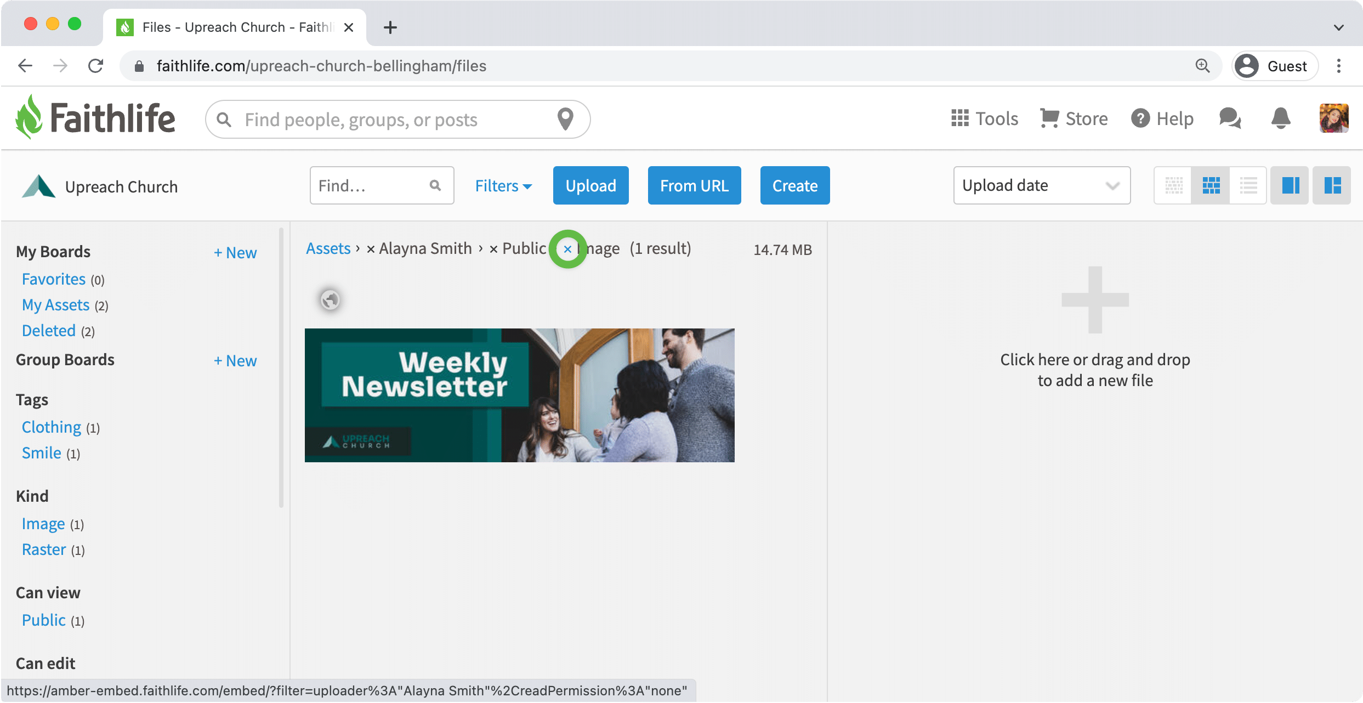Click the Assets breadcrumb link
1363x703 pixels.
328,248
